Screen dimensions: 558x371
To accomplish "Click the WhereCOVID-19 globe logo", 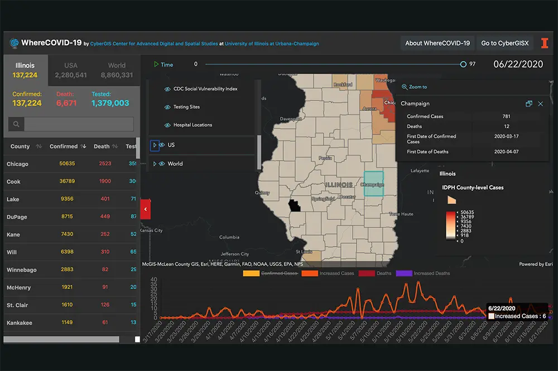I will click(x=14, y=43).
